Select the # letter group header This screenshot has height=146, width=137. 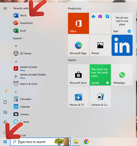16,46
